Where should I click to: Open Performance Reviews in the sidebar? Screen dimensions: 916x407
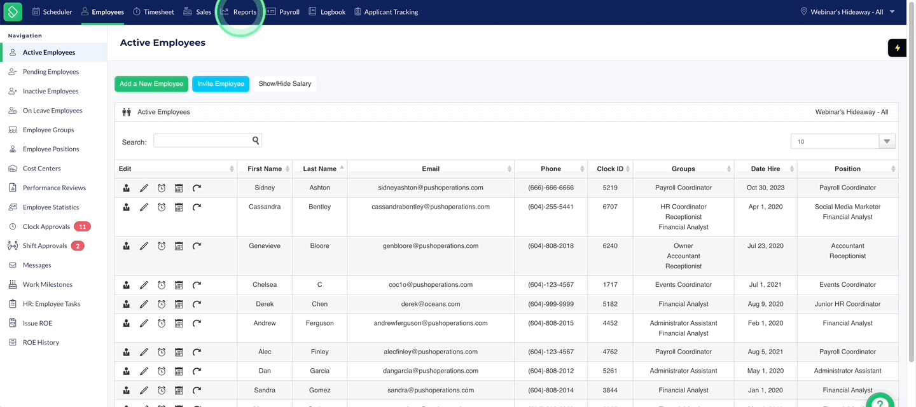pos(54,188)
